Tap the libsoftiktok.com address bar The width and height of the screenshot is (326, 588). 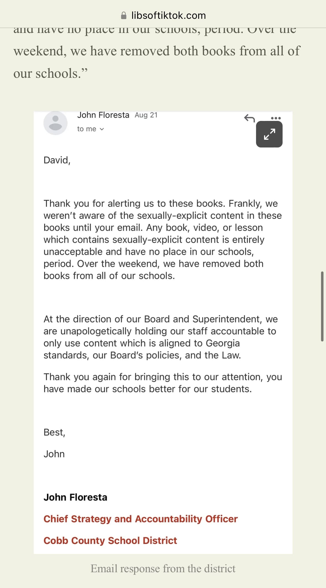163,15
